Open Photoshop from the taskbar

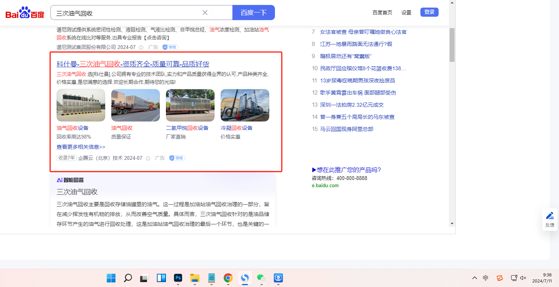(x=178, y=278)
